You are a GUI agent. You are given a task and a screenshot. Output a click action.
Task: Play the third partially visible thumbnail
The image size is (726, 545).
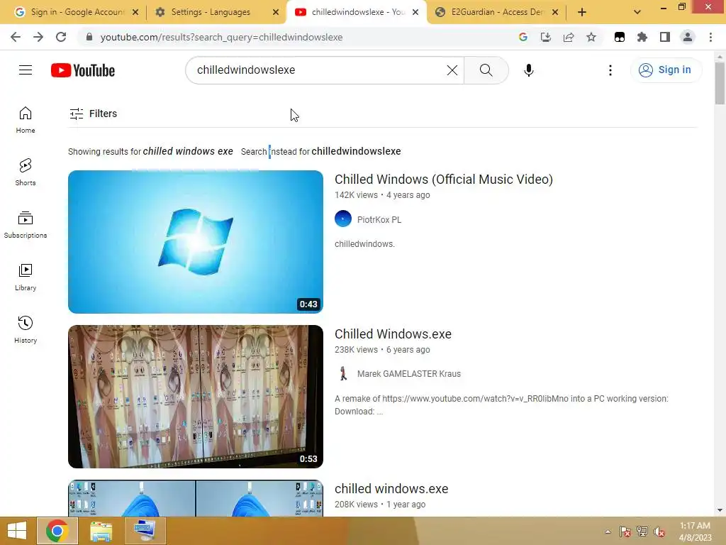(x=196, y=498)
